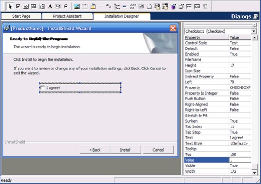The height and width of the screenshot is (184, 261).
Task: Switch to the Start Page tab
Action: pos(21,16)
